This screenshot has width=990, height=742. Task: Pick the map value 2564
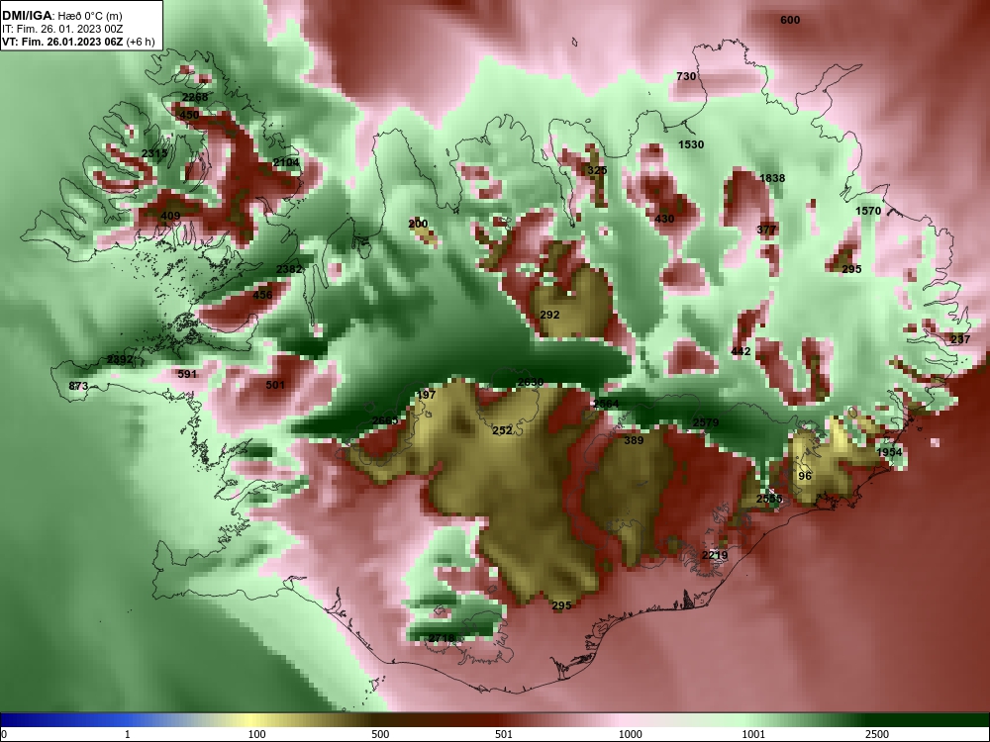click(x=606, y=404)
